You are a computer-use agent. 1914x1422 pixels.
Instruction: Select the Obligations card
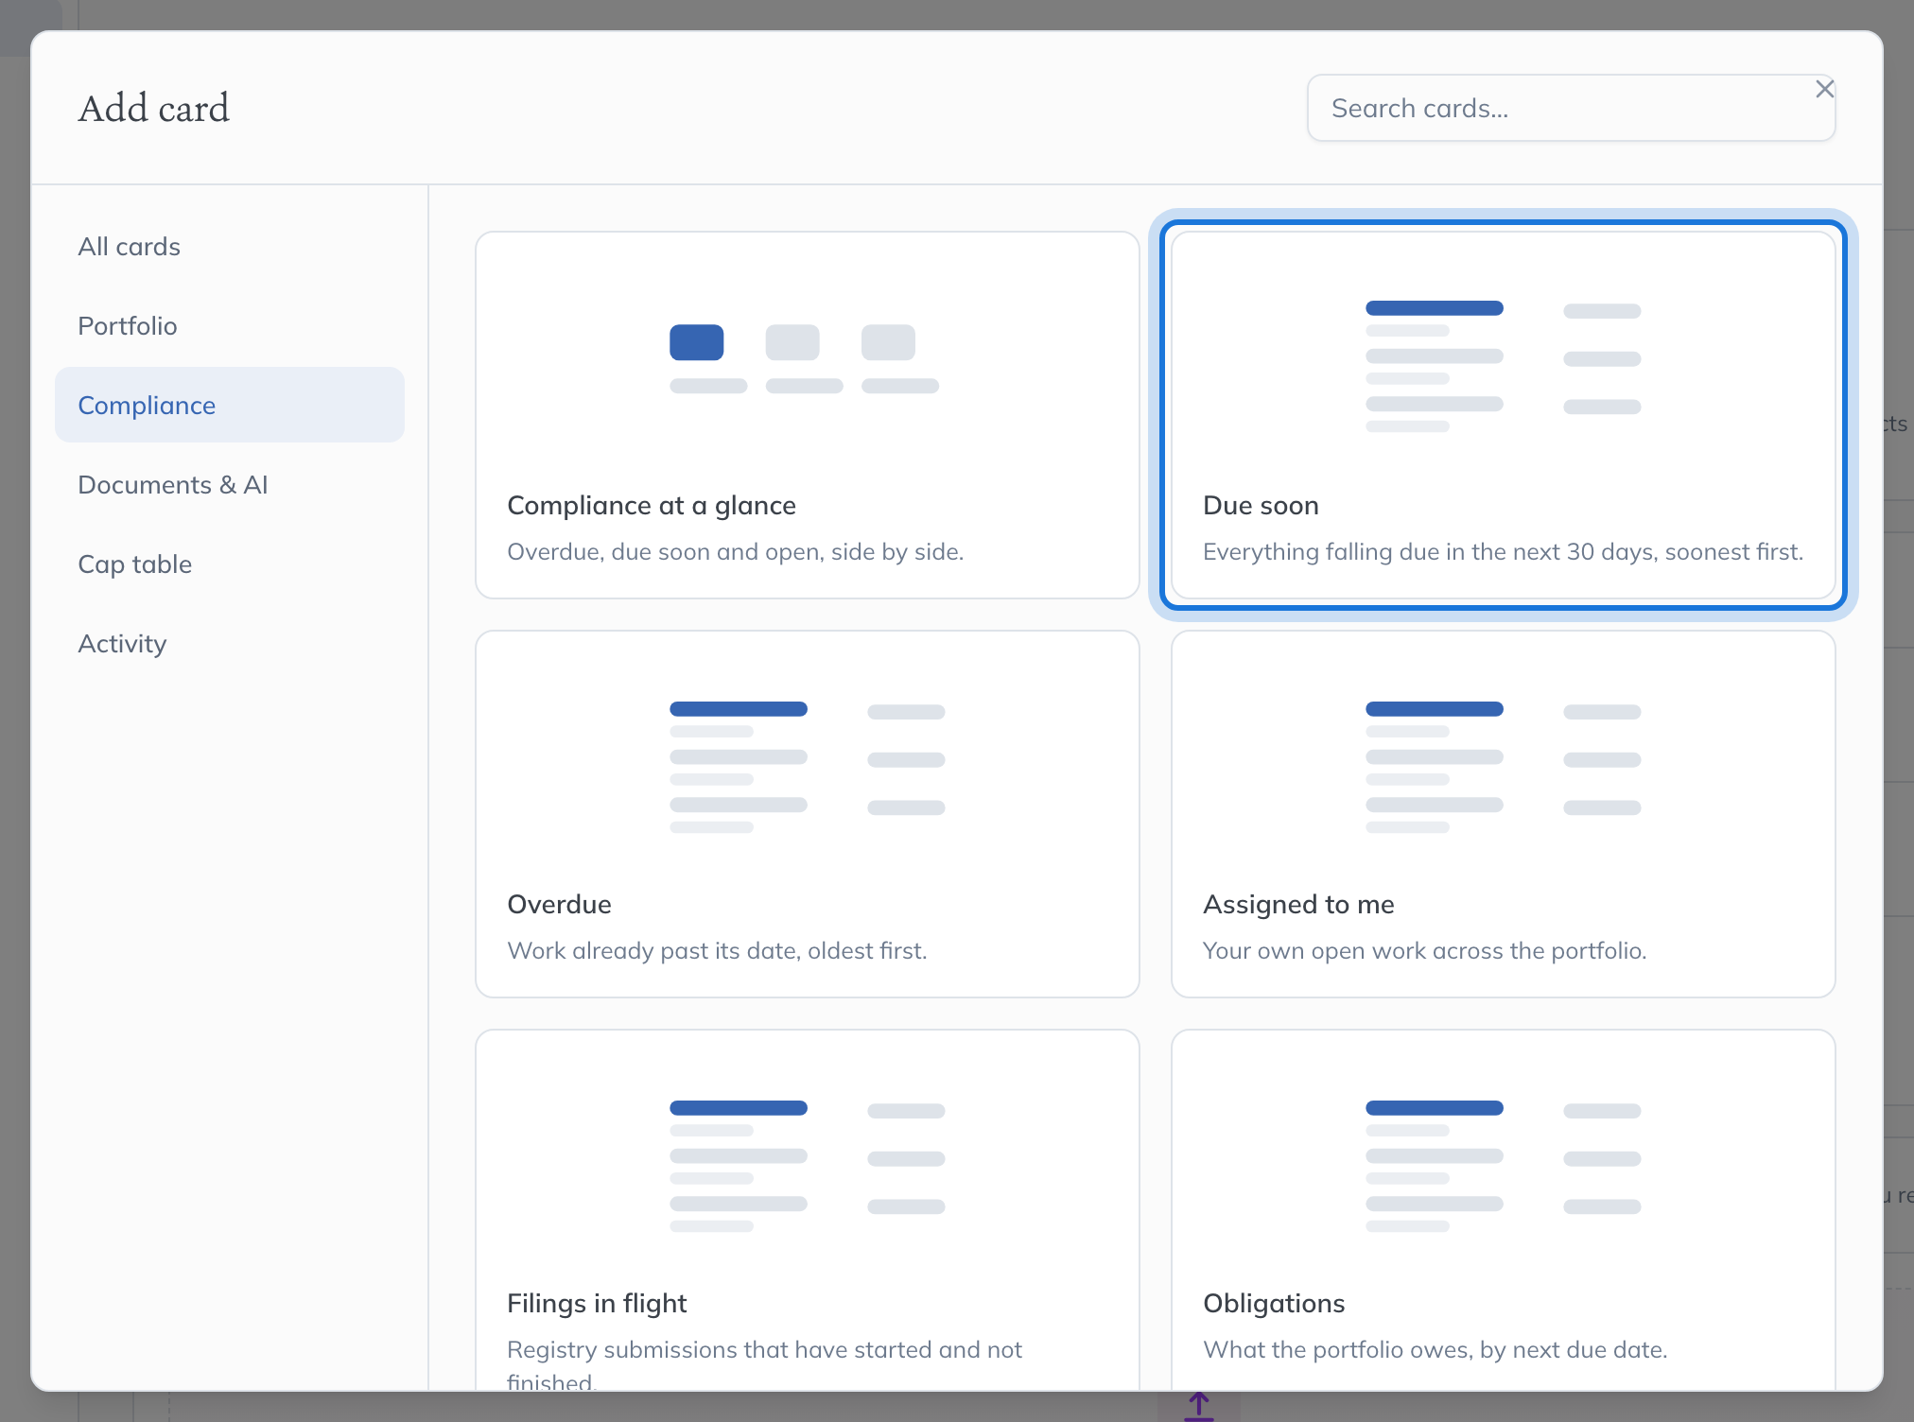[1503, 1210]
